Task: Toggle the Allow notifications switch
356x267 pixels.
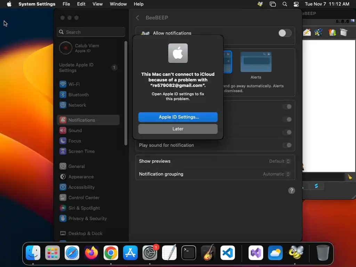Action: pos(285,33)
